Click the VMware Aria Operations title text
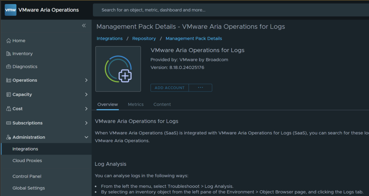 click(x=49, y=10)
